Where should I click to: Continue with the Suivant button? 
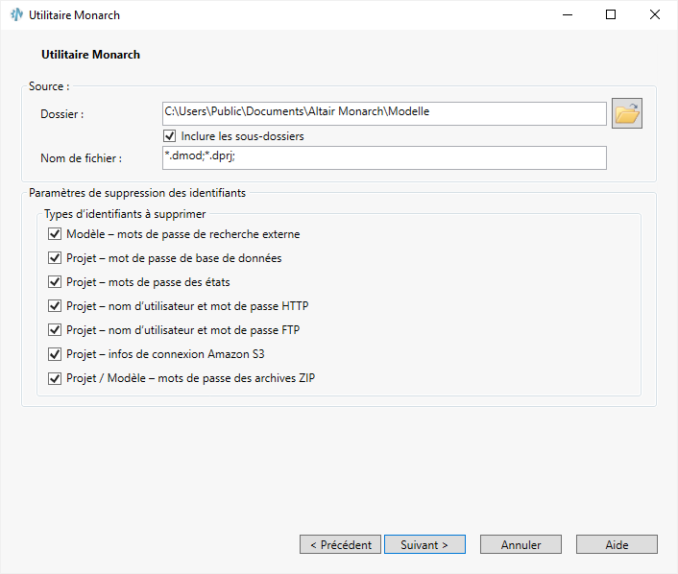[x=424, y=544]
